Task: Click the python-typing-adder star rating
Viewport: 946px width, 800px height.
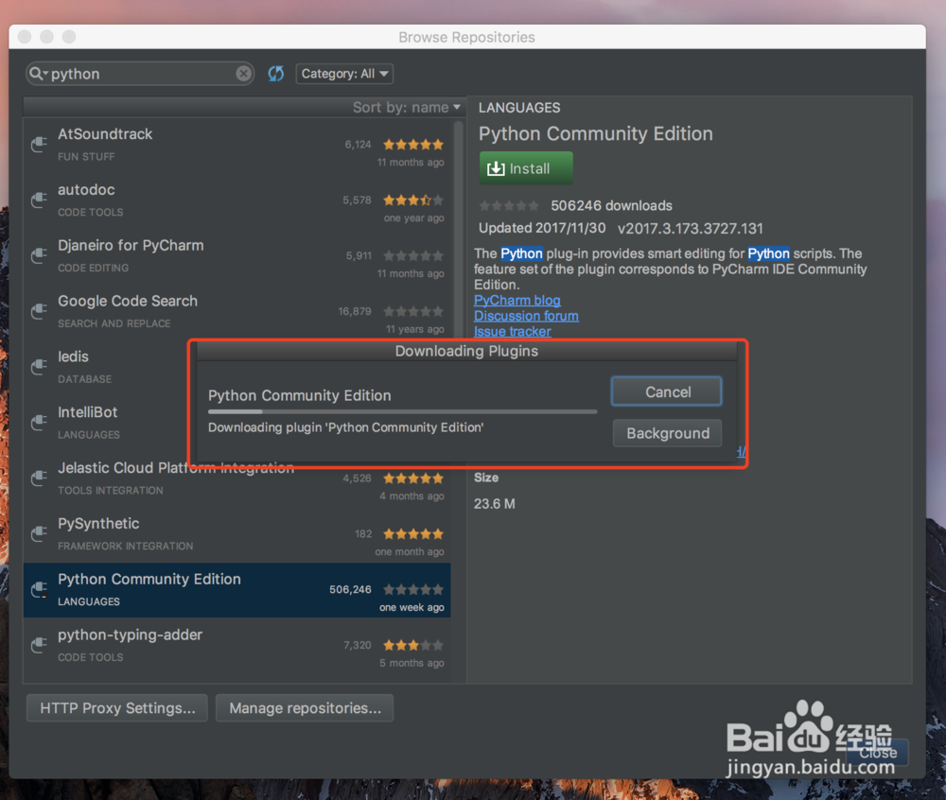Action: [x=413, y=646]
